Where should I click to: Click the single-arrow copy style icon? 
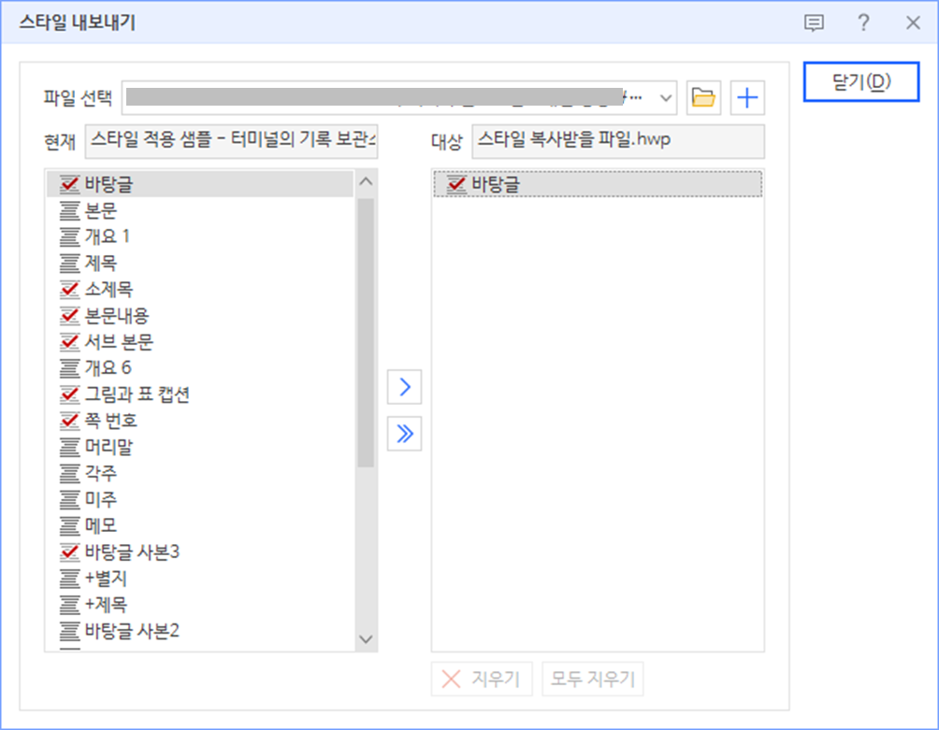[x=403, y=387]
